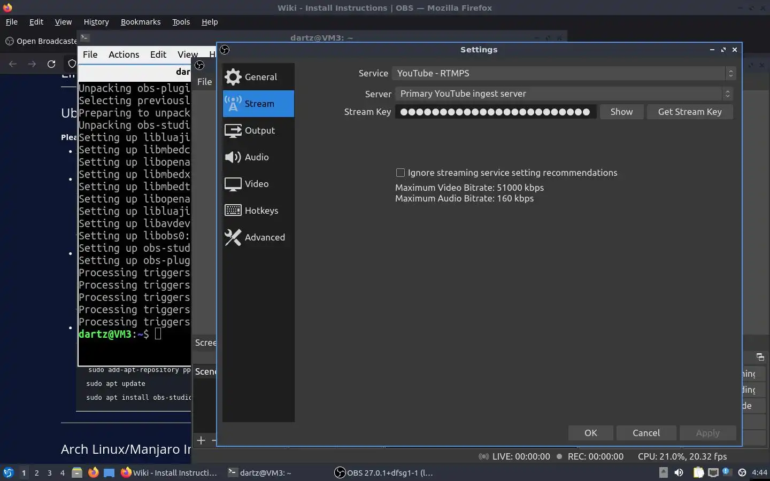Click the undock icon in OBS controls panel
Screen dimensions: 770x481
point(760,357)
